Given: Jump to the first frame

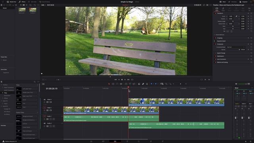Looking at the screenshot, I should click(115, 79).
